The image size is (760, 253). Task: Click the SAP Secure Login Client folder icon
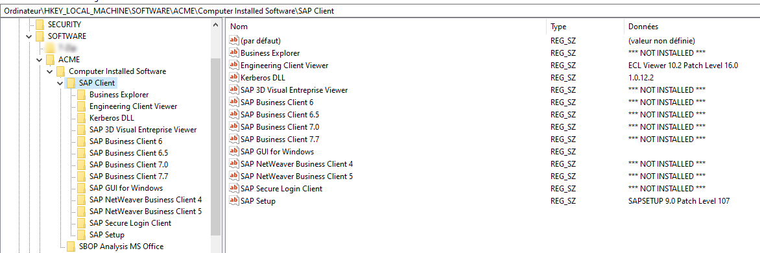[82, 223]
